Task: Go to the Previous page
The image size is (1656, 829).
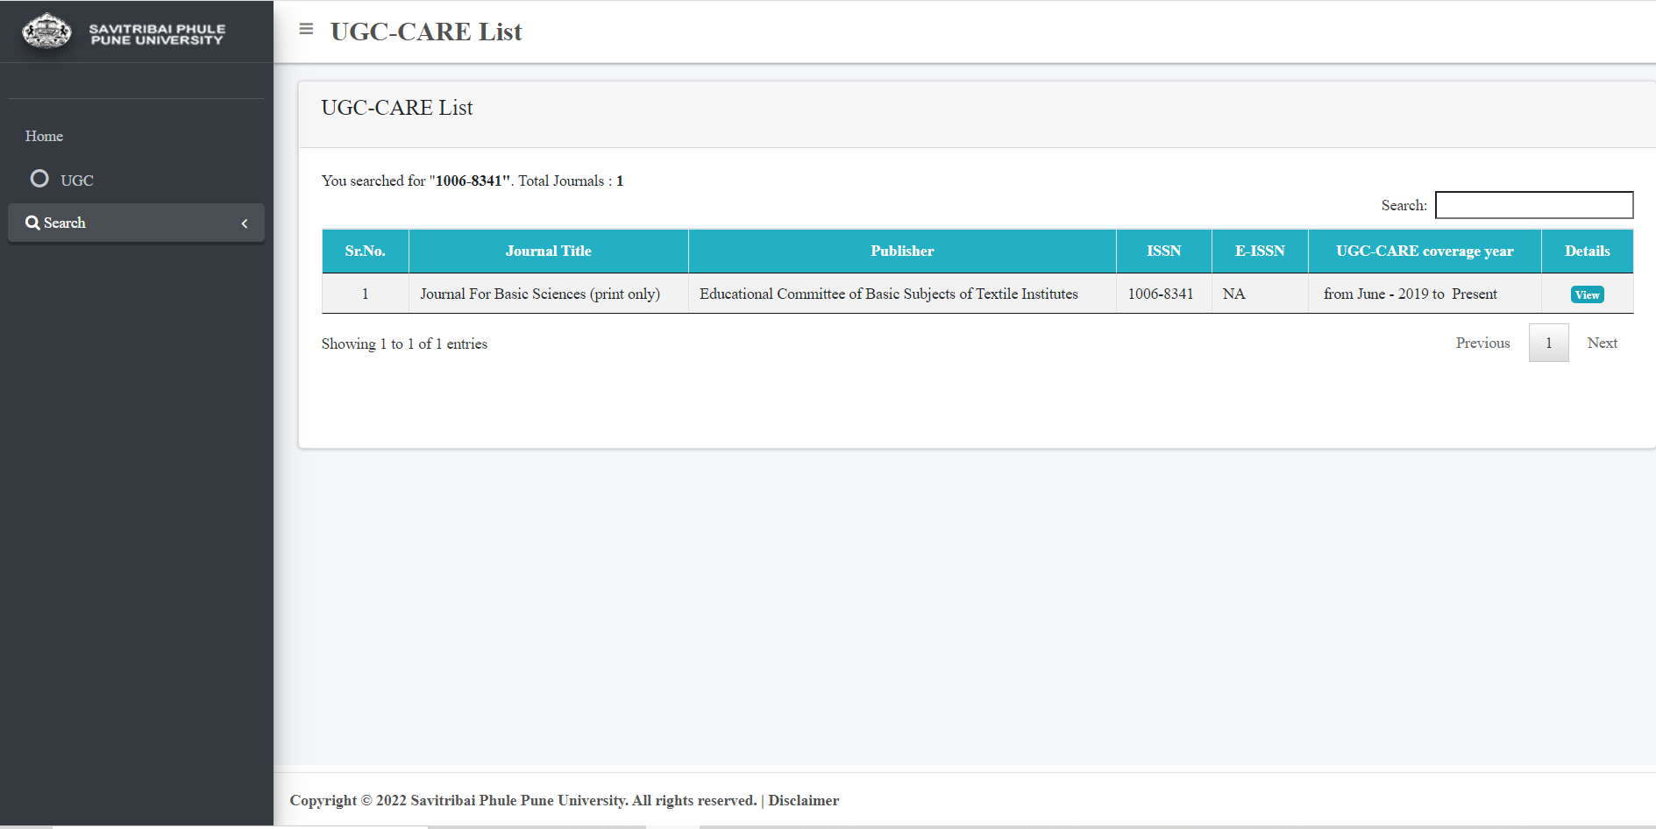Action: pos(1482,343)
